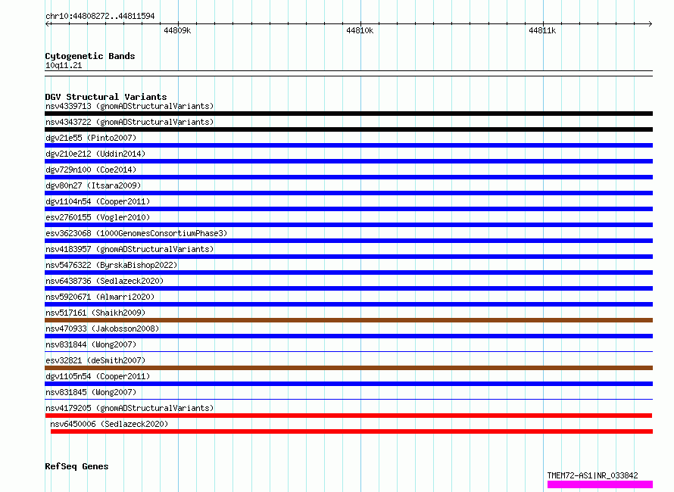Click the magenta TMEM72-AS1 gene bar
The width and height of the screenshot is (674, 492).
pos(600,484)
